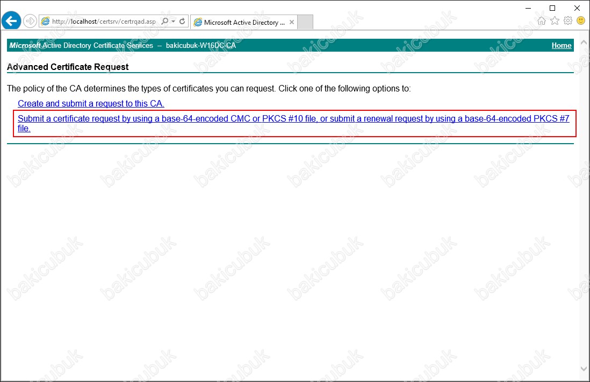Open the Tools gear menu
Viewport: 590px width, 382px height.
(x=568, y=21)
